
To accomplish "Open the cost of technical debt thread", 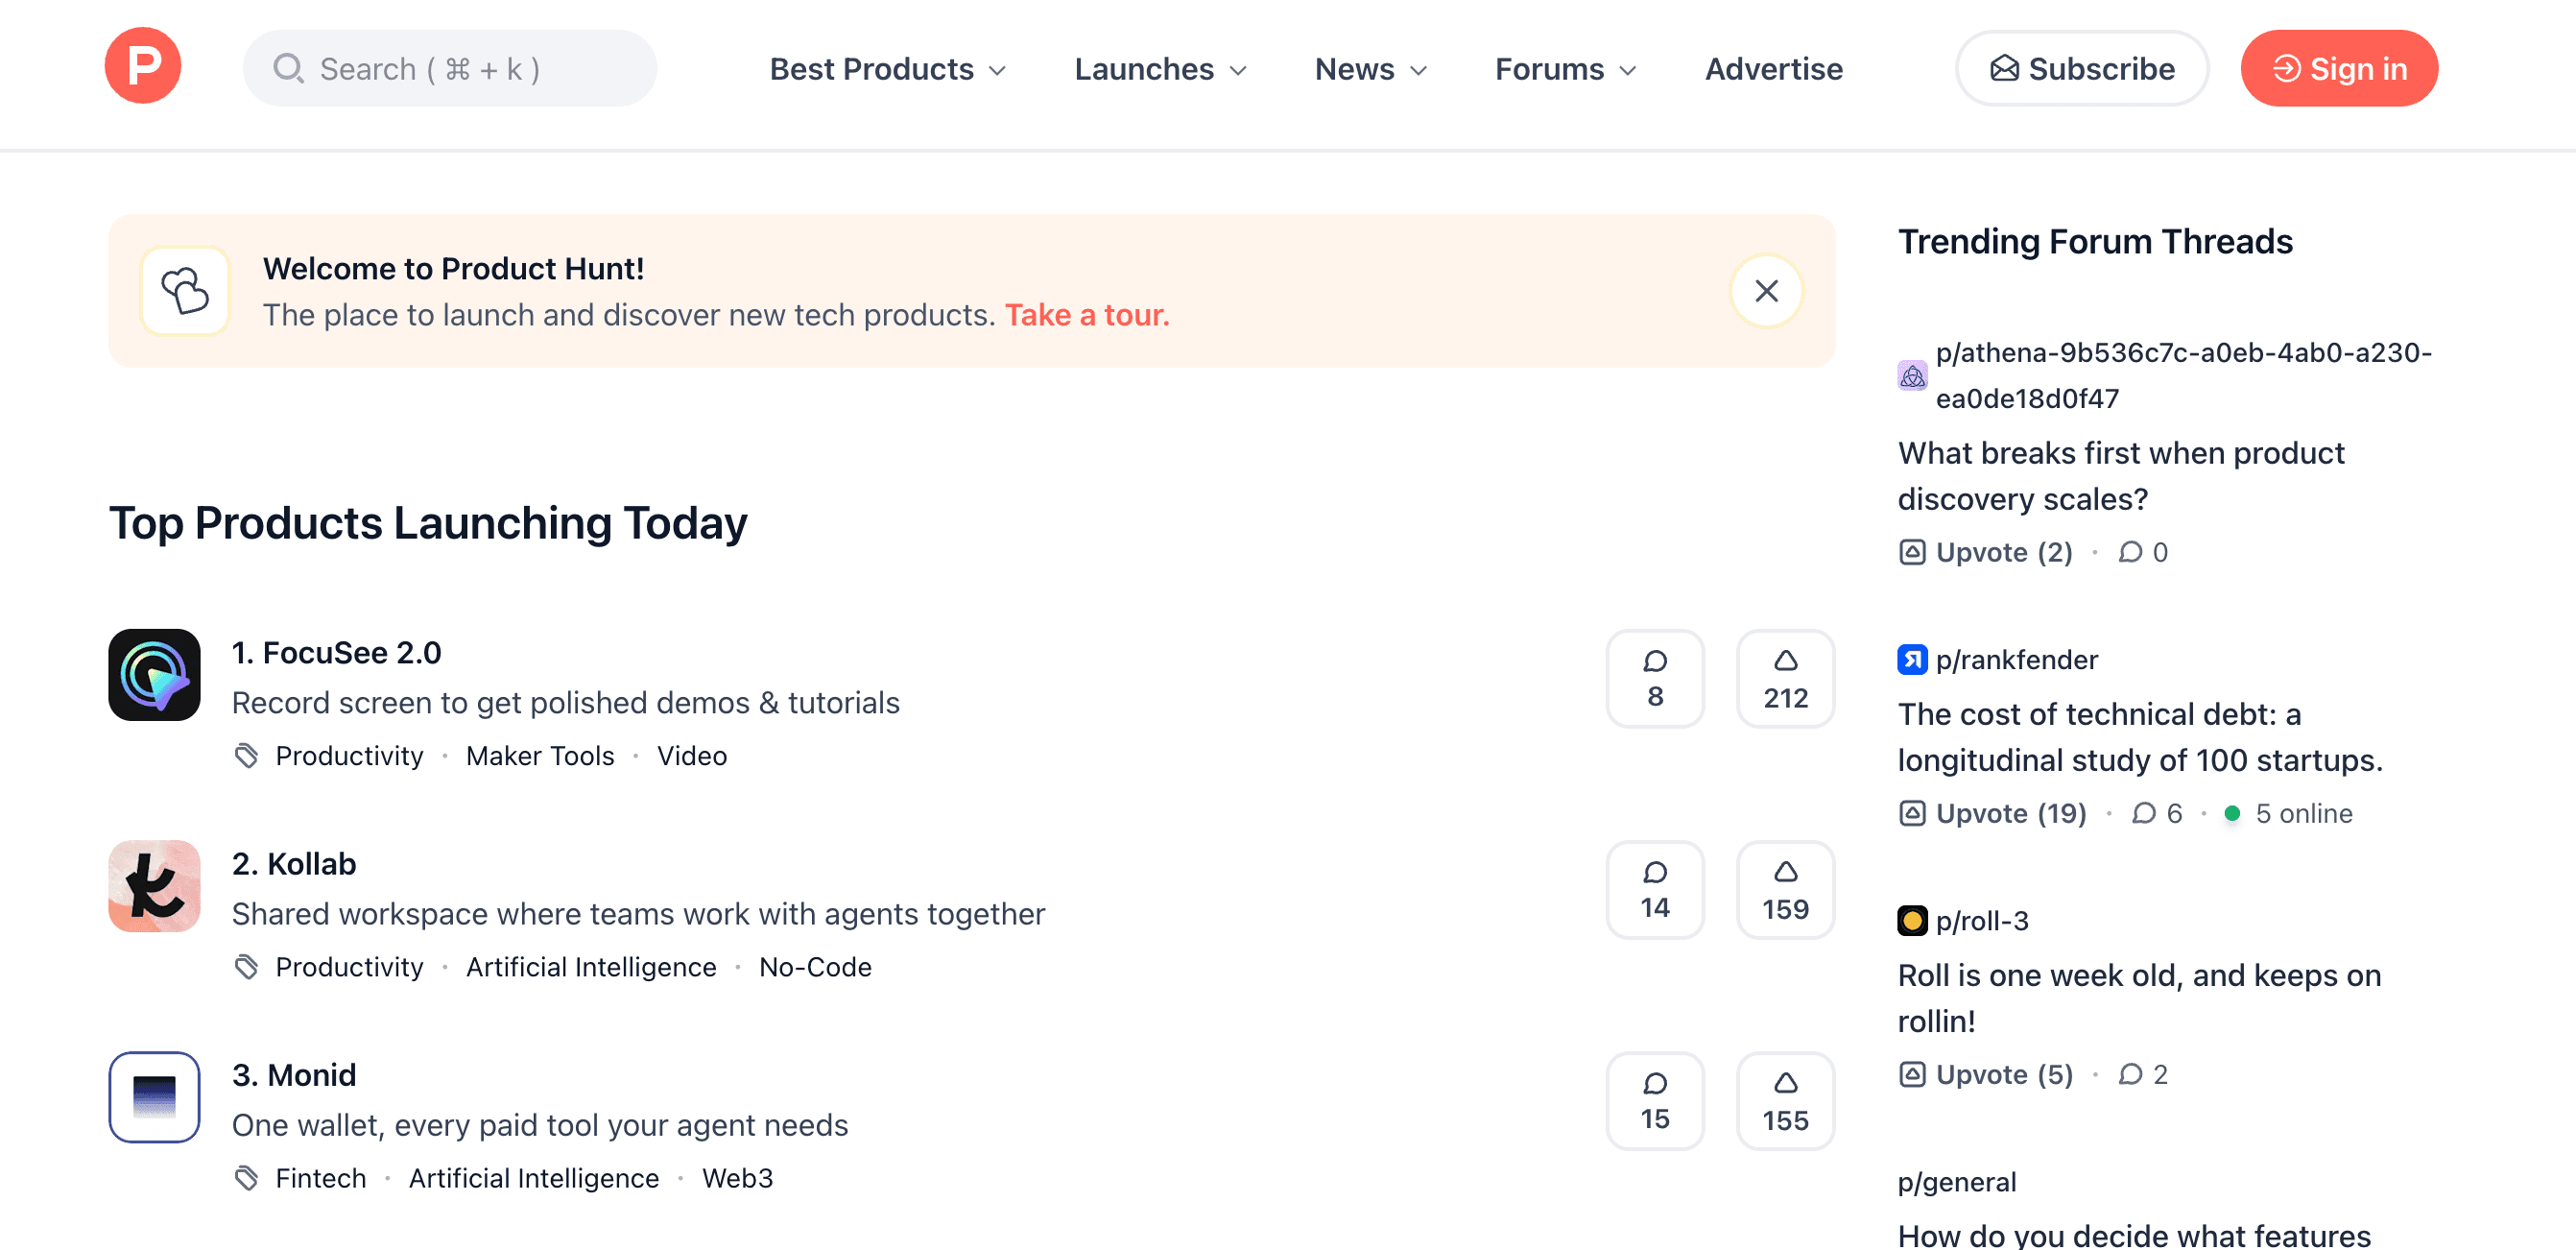I will click(2140, 737).
